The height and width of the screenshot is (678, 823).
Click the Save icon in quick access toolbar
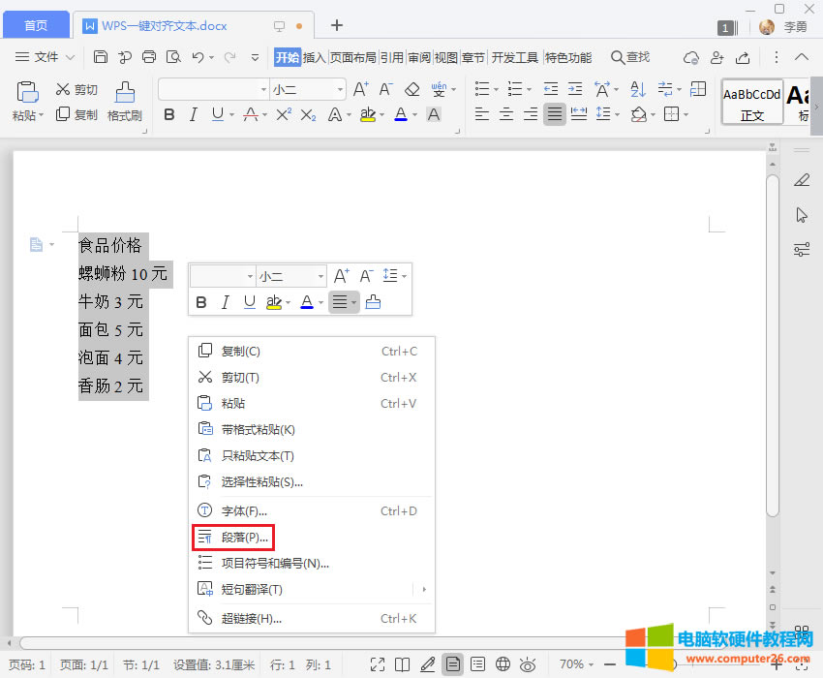tap(101, 57)
